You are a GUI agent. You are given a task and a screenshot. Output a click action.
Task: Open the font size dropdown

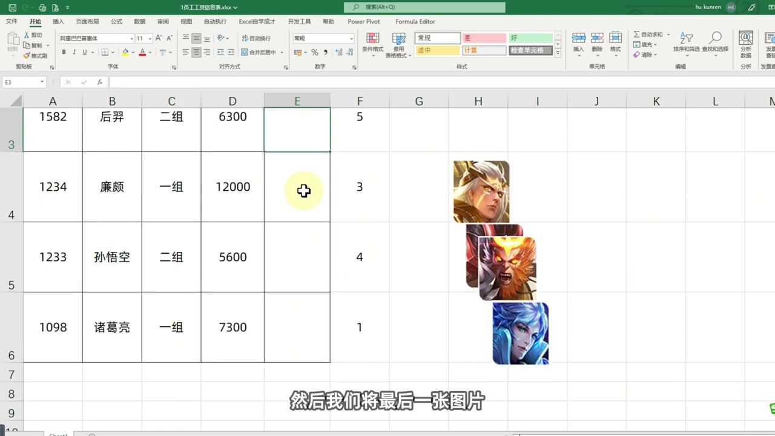149,39
